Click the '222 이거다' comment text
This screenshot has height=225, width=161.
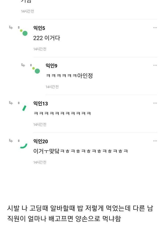(x=47, y=38)
